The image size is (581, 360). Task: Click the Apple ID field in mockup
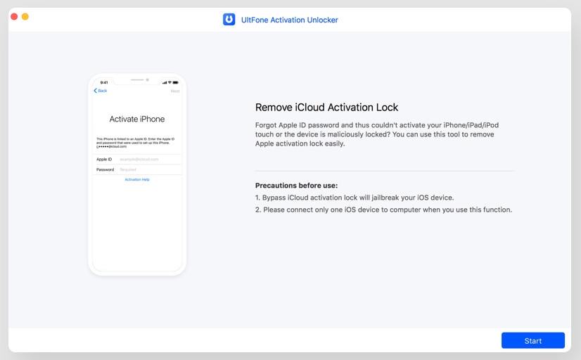(137, 160)
